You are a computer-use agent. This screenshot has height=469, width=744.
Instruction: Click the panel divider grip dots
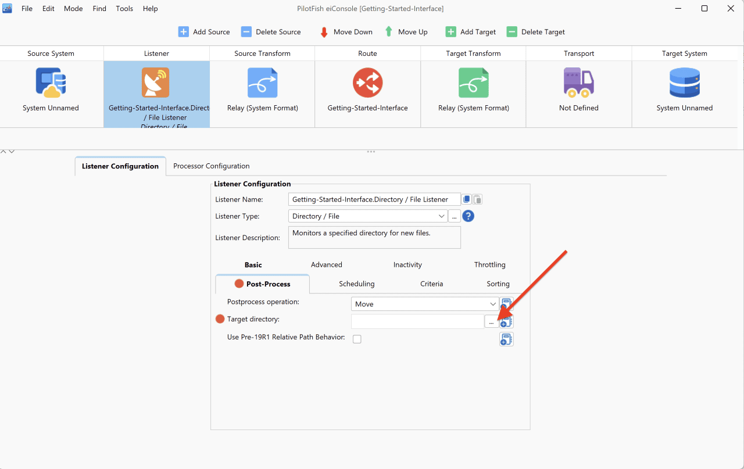point(371,152)
